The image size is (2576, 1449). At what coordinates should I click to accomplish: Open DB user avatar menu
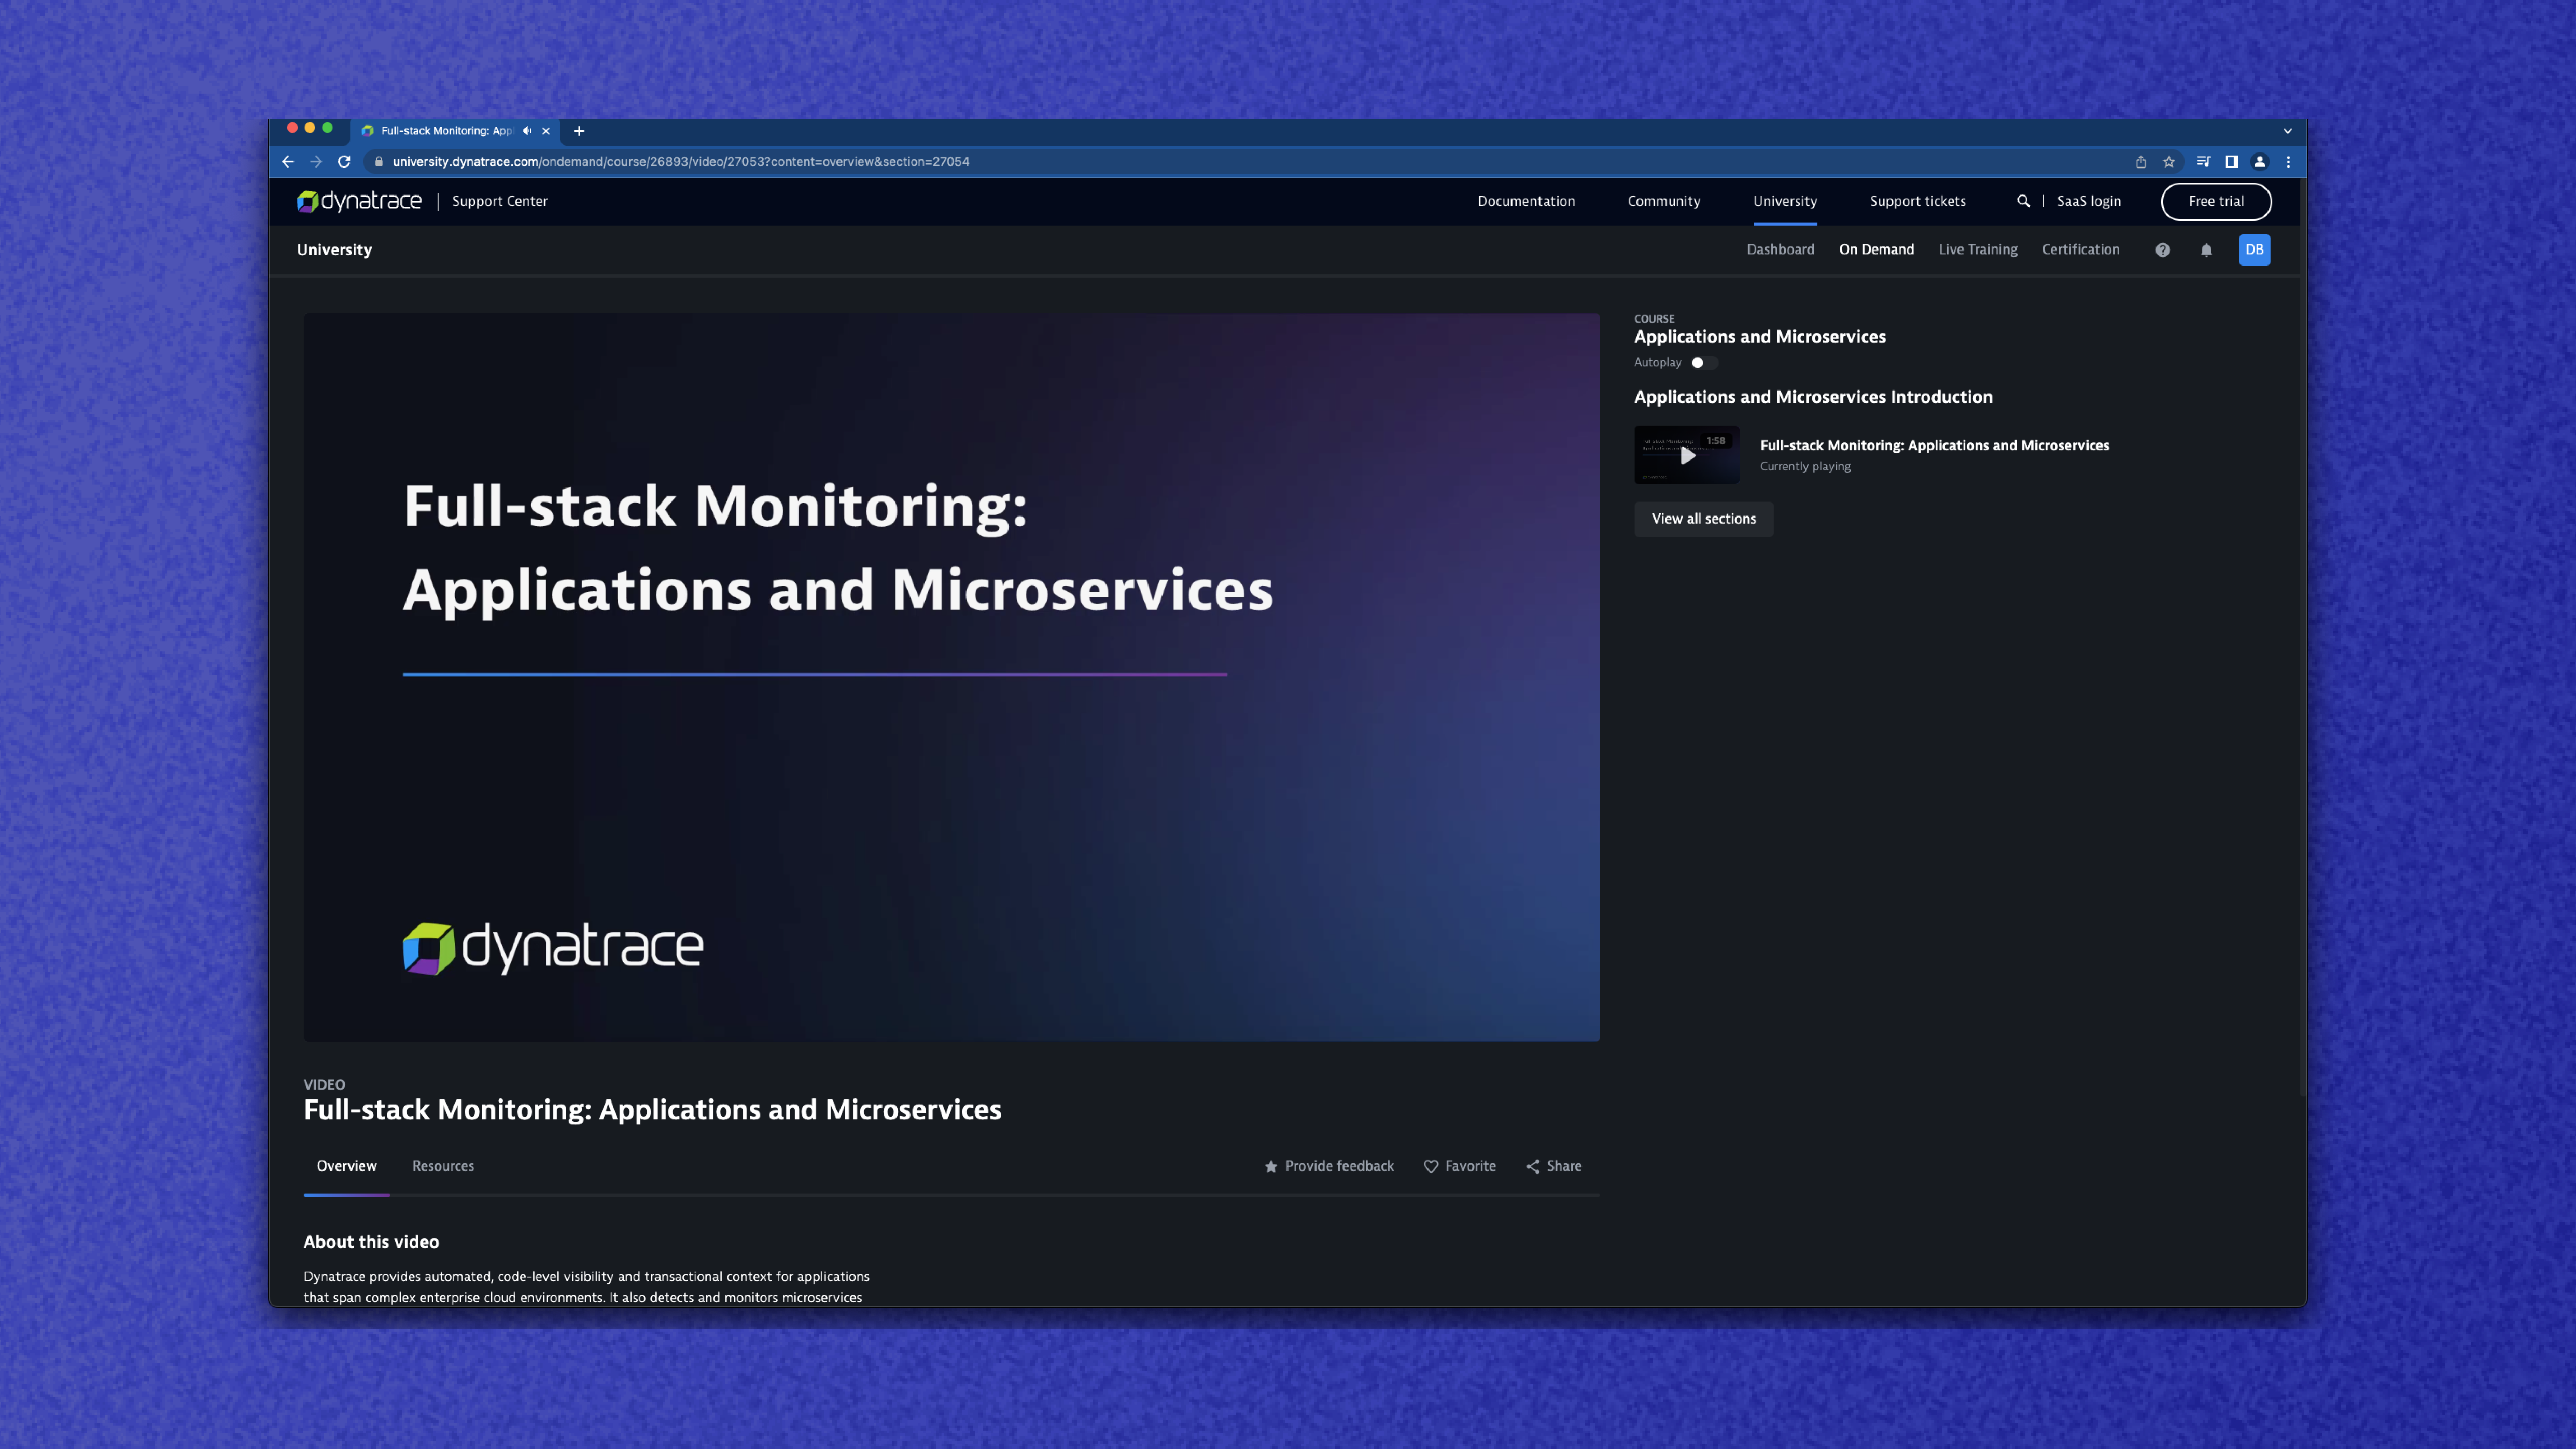2254,250
